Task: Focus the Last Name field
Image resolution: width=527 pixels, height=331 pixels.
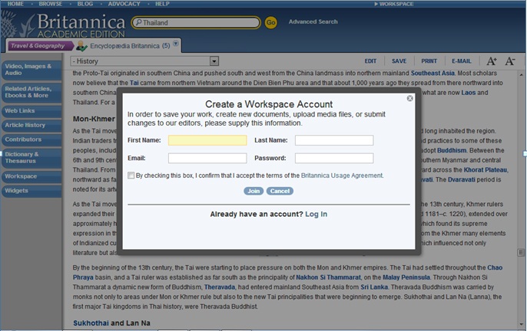Action: point(334,140)
